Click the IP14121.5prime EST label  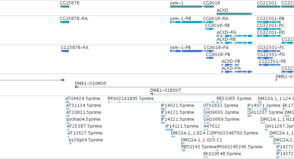(182, 126)
